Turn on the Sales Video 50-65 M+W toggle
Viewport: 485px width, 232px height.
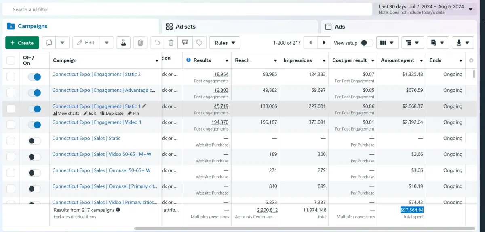(34, 157)
